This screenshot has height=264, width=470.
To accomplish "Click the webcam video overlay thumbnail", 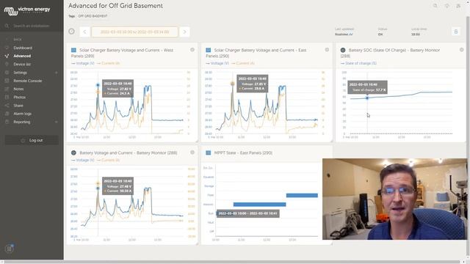I will coord(395,199).
